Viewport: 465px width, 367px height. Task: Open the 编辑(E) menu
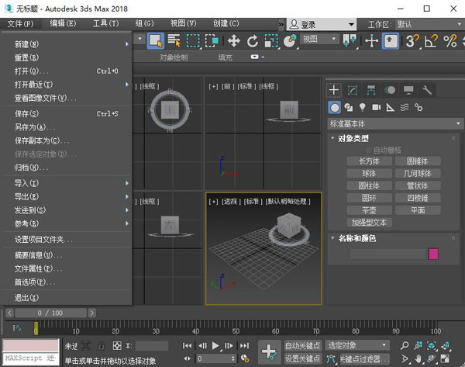pyautogui.click(x=63, y=24)
